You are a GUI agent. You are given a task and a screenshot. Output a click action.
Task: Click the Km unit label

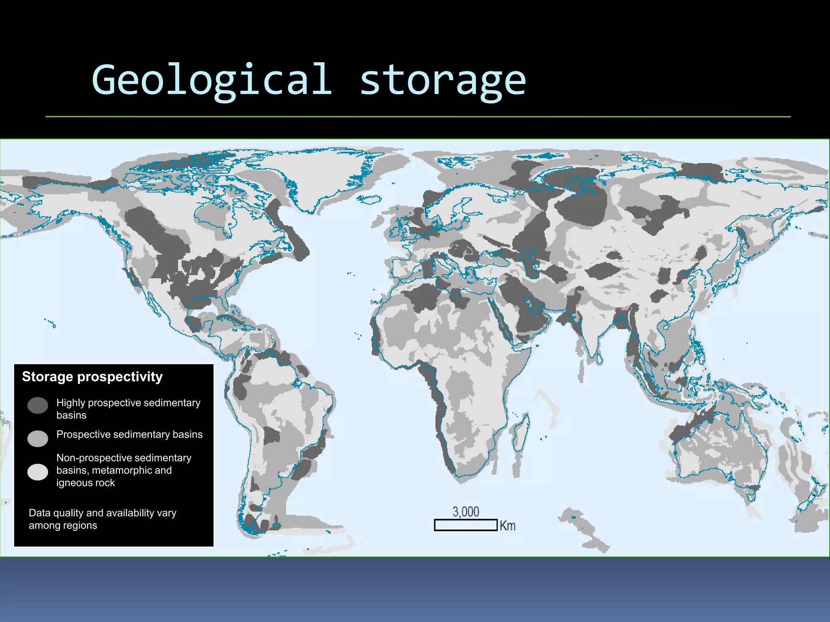[507, 526]
